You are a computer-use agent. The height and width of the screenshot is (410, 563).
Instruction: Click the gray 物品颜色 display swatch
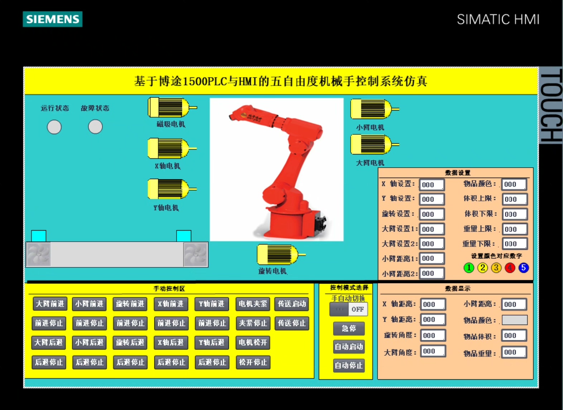click(x=515, y=320)
